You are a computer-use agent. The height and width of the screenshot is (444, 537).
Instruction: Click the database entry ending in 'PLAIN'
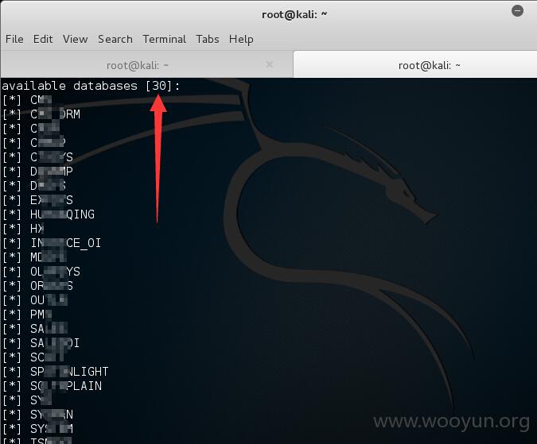click(x=52, y=386)
